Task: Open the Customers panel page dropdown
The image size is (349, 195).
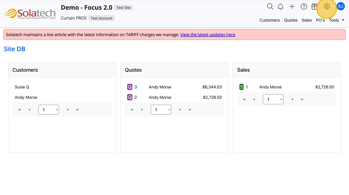Action: coord(49,110)
